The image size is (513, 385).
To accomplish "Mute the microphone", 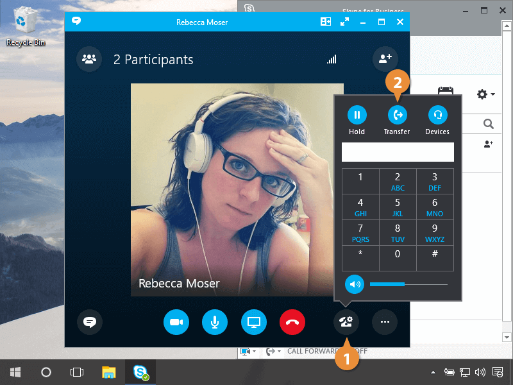I will [x=215, y=322].
